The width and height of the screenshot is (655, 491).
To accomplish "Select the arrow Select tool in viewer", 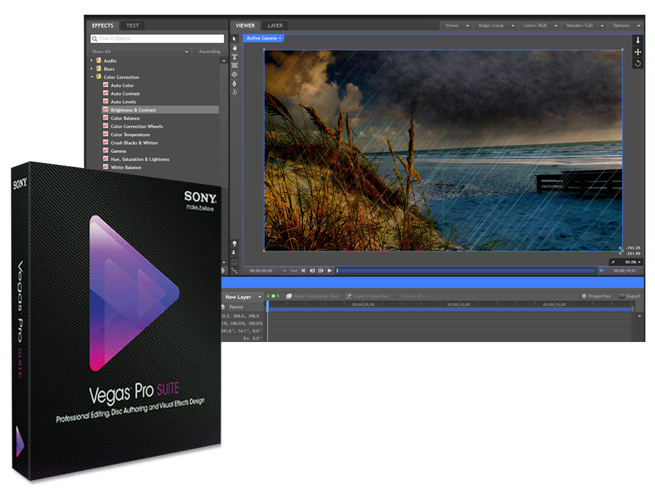I will [234, 39].
